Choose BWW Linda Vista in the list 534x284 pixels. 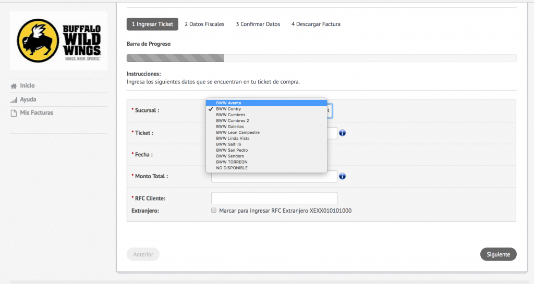(266, 139)
